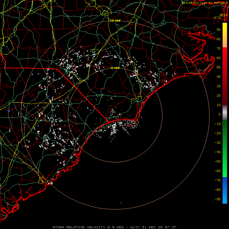The image size is (229, 229).
Task: Click the "-20" knot scale label
Action: coord(218,133)
